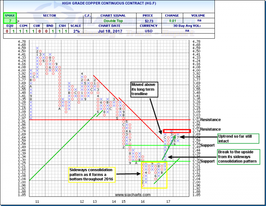266x206 pixels.
Task: Click the 'Break to the upside' annotation box
Action: 238,157
